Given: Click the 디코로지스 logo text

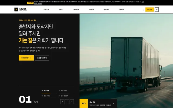Looking at the screenshot, I should [x=23, y=9].
